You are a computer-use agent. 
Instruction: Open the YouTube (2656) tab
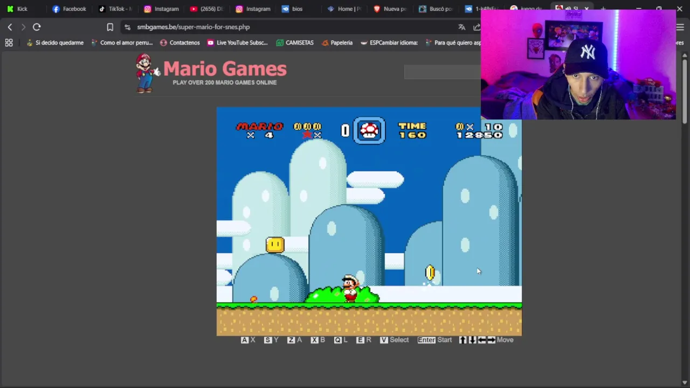pos(206,9)
